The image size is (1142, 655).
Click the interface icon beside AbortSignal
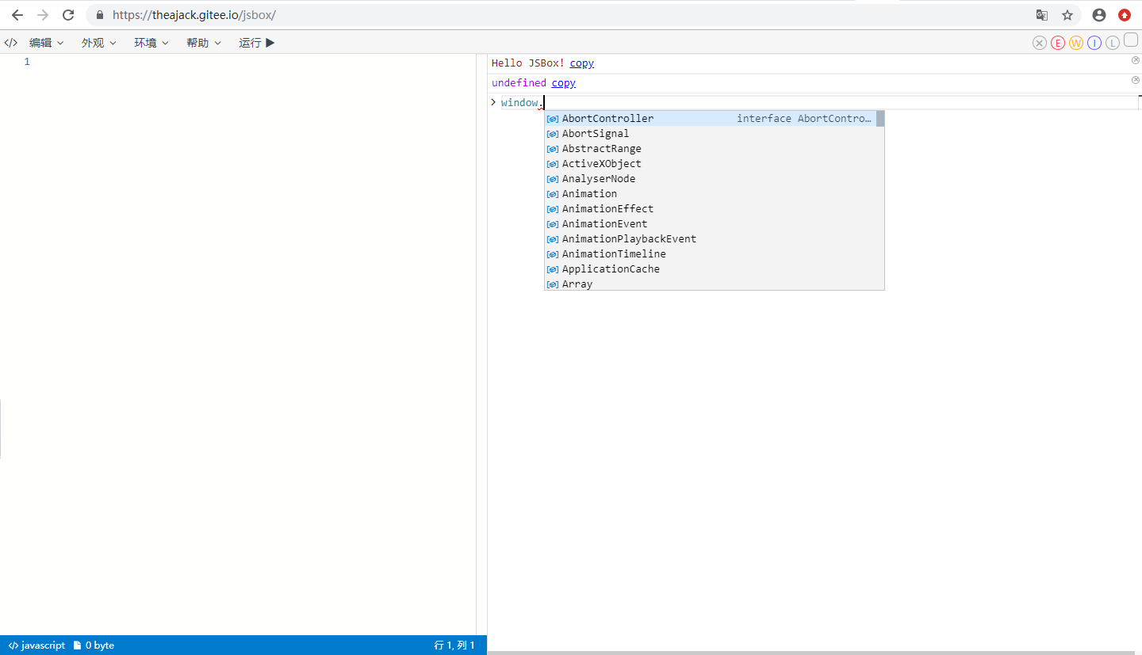click(553, 134)
